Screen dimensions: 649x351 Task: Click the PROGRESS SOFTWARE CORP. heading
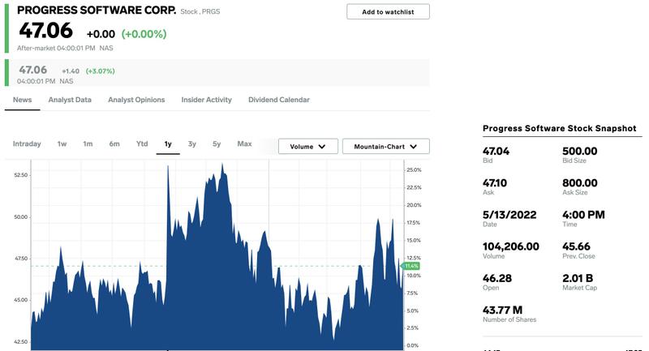point(97,11)
